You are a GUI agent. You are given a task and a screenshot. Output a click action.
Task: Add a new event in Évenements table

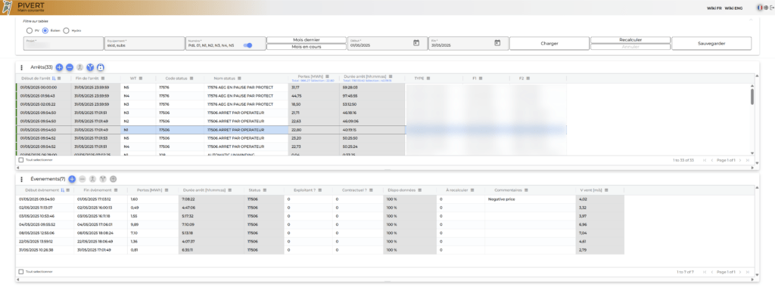point(72,179)
